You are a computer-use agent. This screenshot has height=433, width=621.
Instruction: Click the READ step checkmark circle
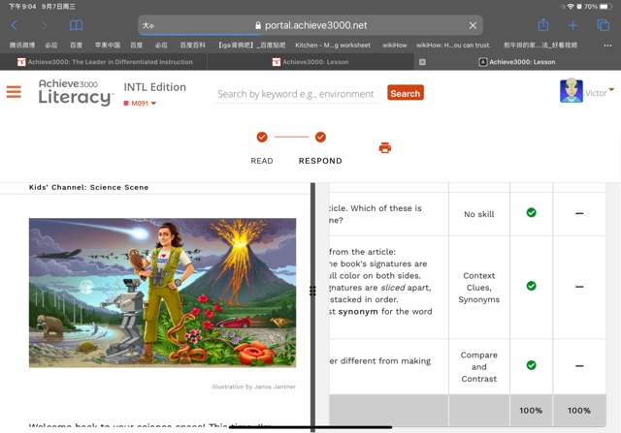262,137
